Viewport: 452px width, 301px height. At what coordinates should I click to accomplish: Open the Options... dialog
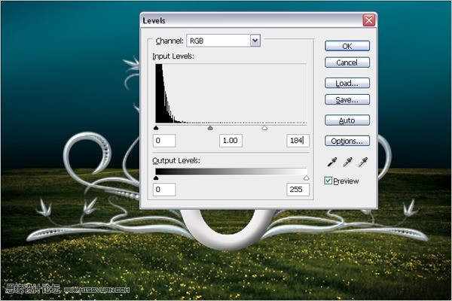point(347,141)
